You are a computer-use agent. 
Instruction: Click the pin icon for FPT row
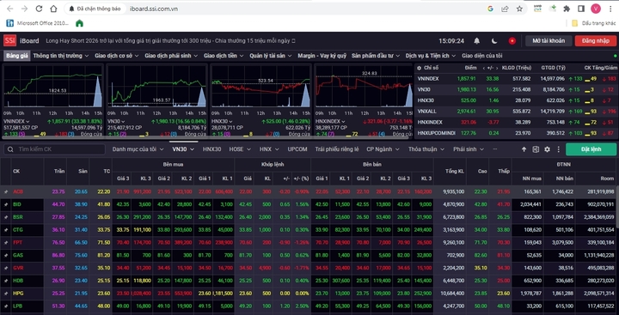[6, 242]
